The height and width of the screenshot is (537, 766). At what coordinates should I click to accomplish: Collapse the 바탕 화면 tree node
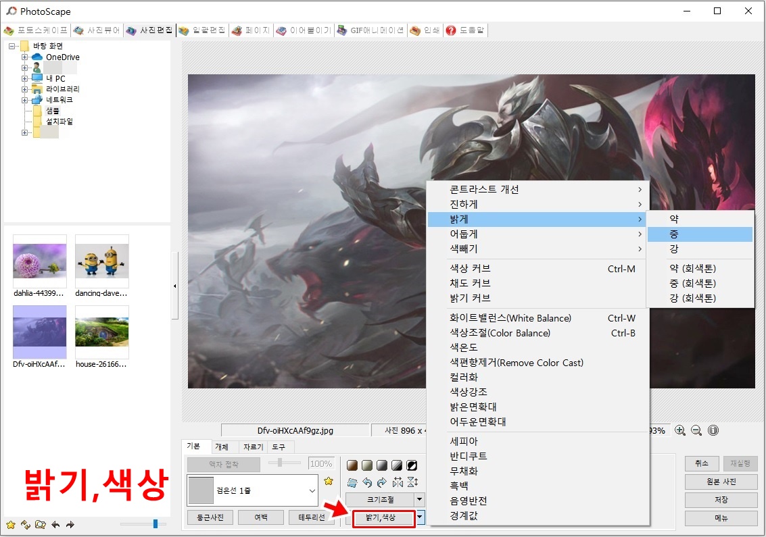tap(11, 47)
